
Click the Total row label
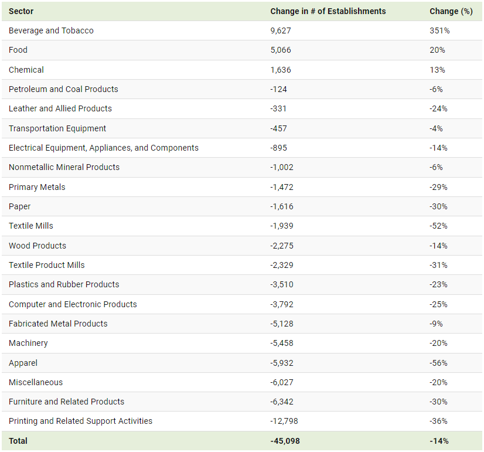coord(18,441)
